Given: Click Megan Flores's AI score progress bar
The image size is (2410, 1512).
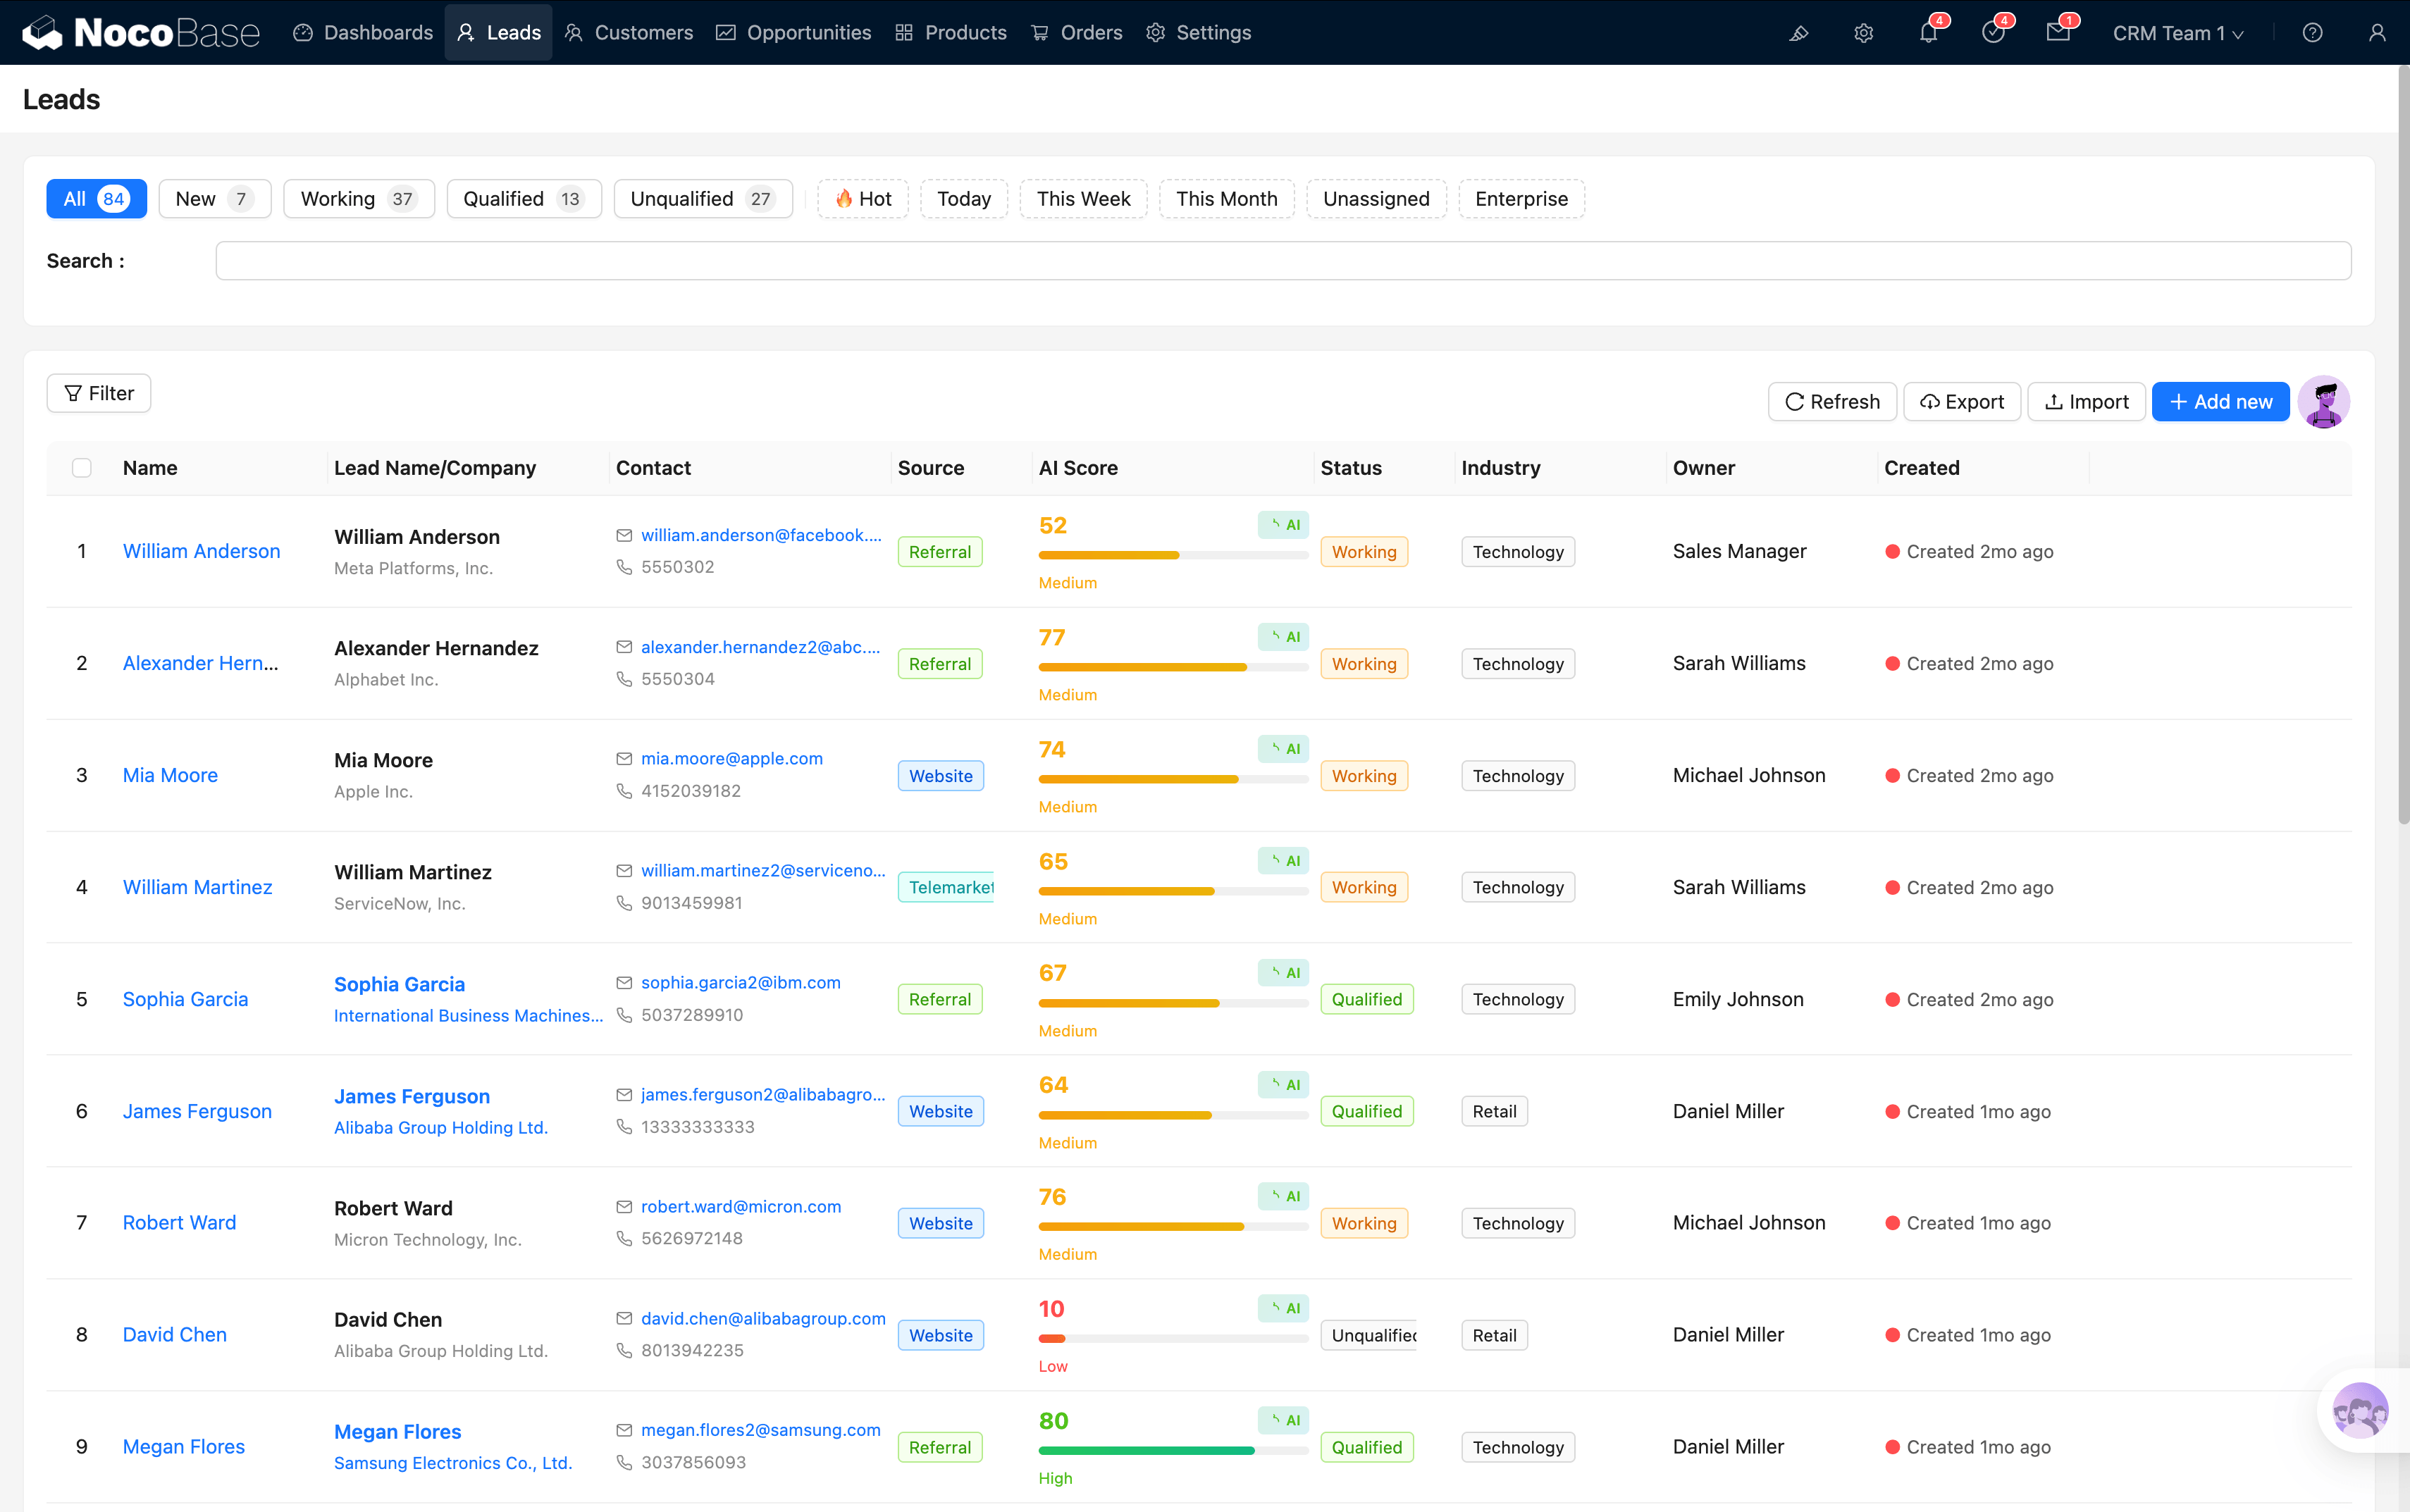Looking at the screenshot, I should 1172,1450.
